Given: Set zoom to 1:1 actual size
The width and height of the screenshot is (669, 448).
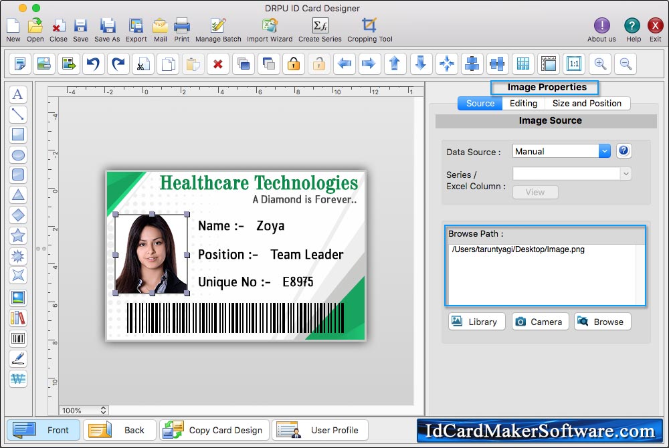Looking at the screenshot, I should click(574, 64).
